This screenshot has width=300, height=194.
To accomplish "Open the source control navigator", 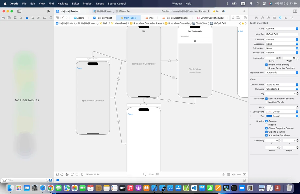I will tap(9, 18).
